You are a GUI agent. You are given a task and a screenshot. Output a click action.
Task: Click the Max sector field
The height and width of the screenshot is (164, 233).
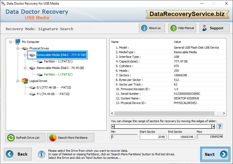click(x=210, y=137)
